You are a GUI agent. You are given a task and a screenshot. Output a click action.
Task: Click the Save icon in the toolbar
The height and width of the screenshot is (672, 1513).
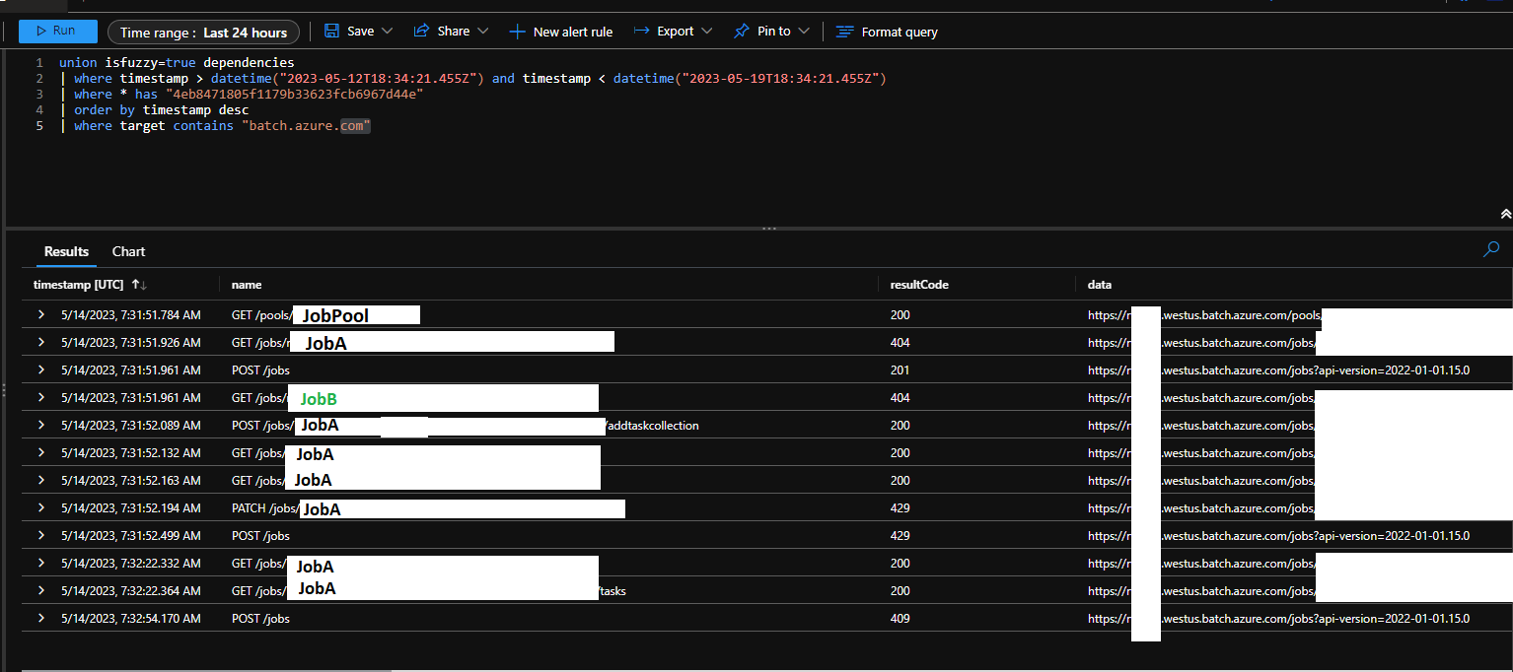(331, 31)
